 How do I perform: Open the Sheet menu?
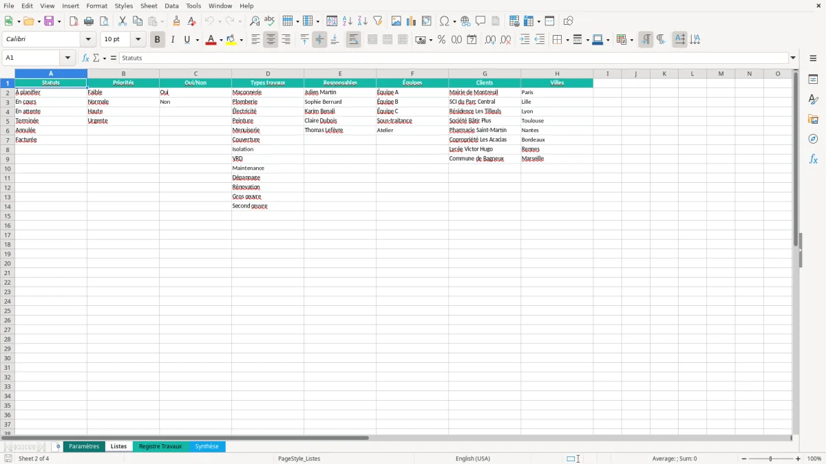[149, 5]
